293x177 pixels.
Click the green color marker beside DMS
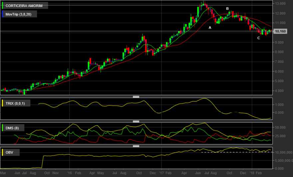[2, 128]
